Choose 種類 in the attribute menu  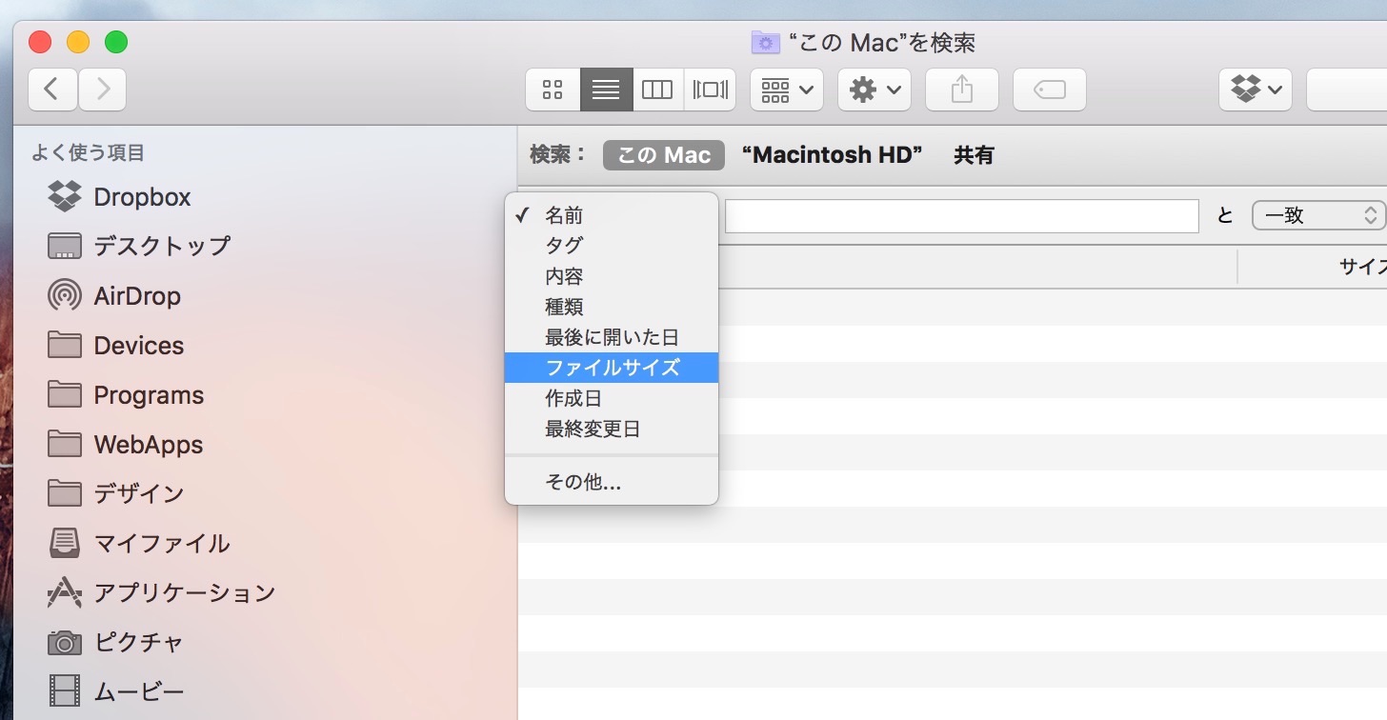[612, 307]
